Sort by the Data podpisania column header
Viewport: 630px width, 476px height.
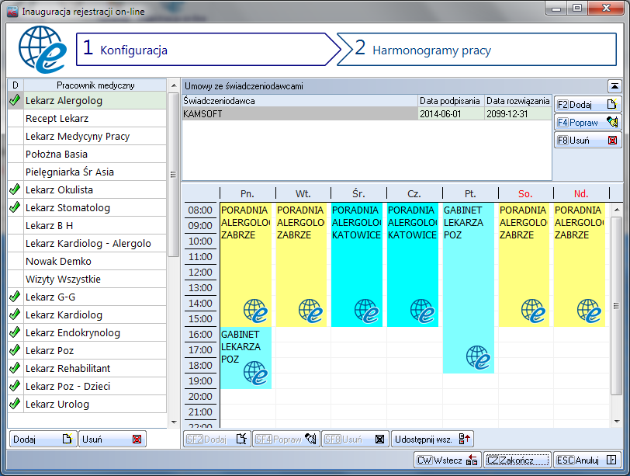(450, 101)
